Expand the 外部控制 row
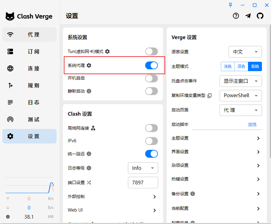Screen dimensions: 271x224 tap(113, 197)
